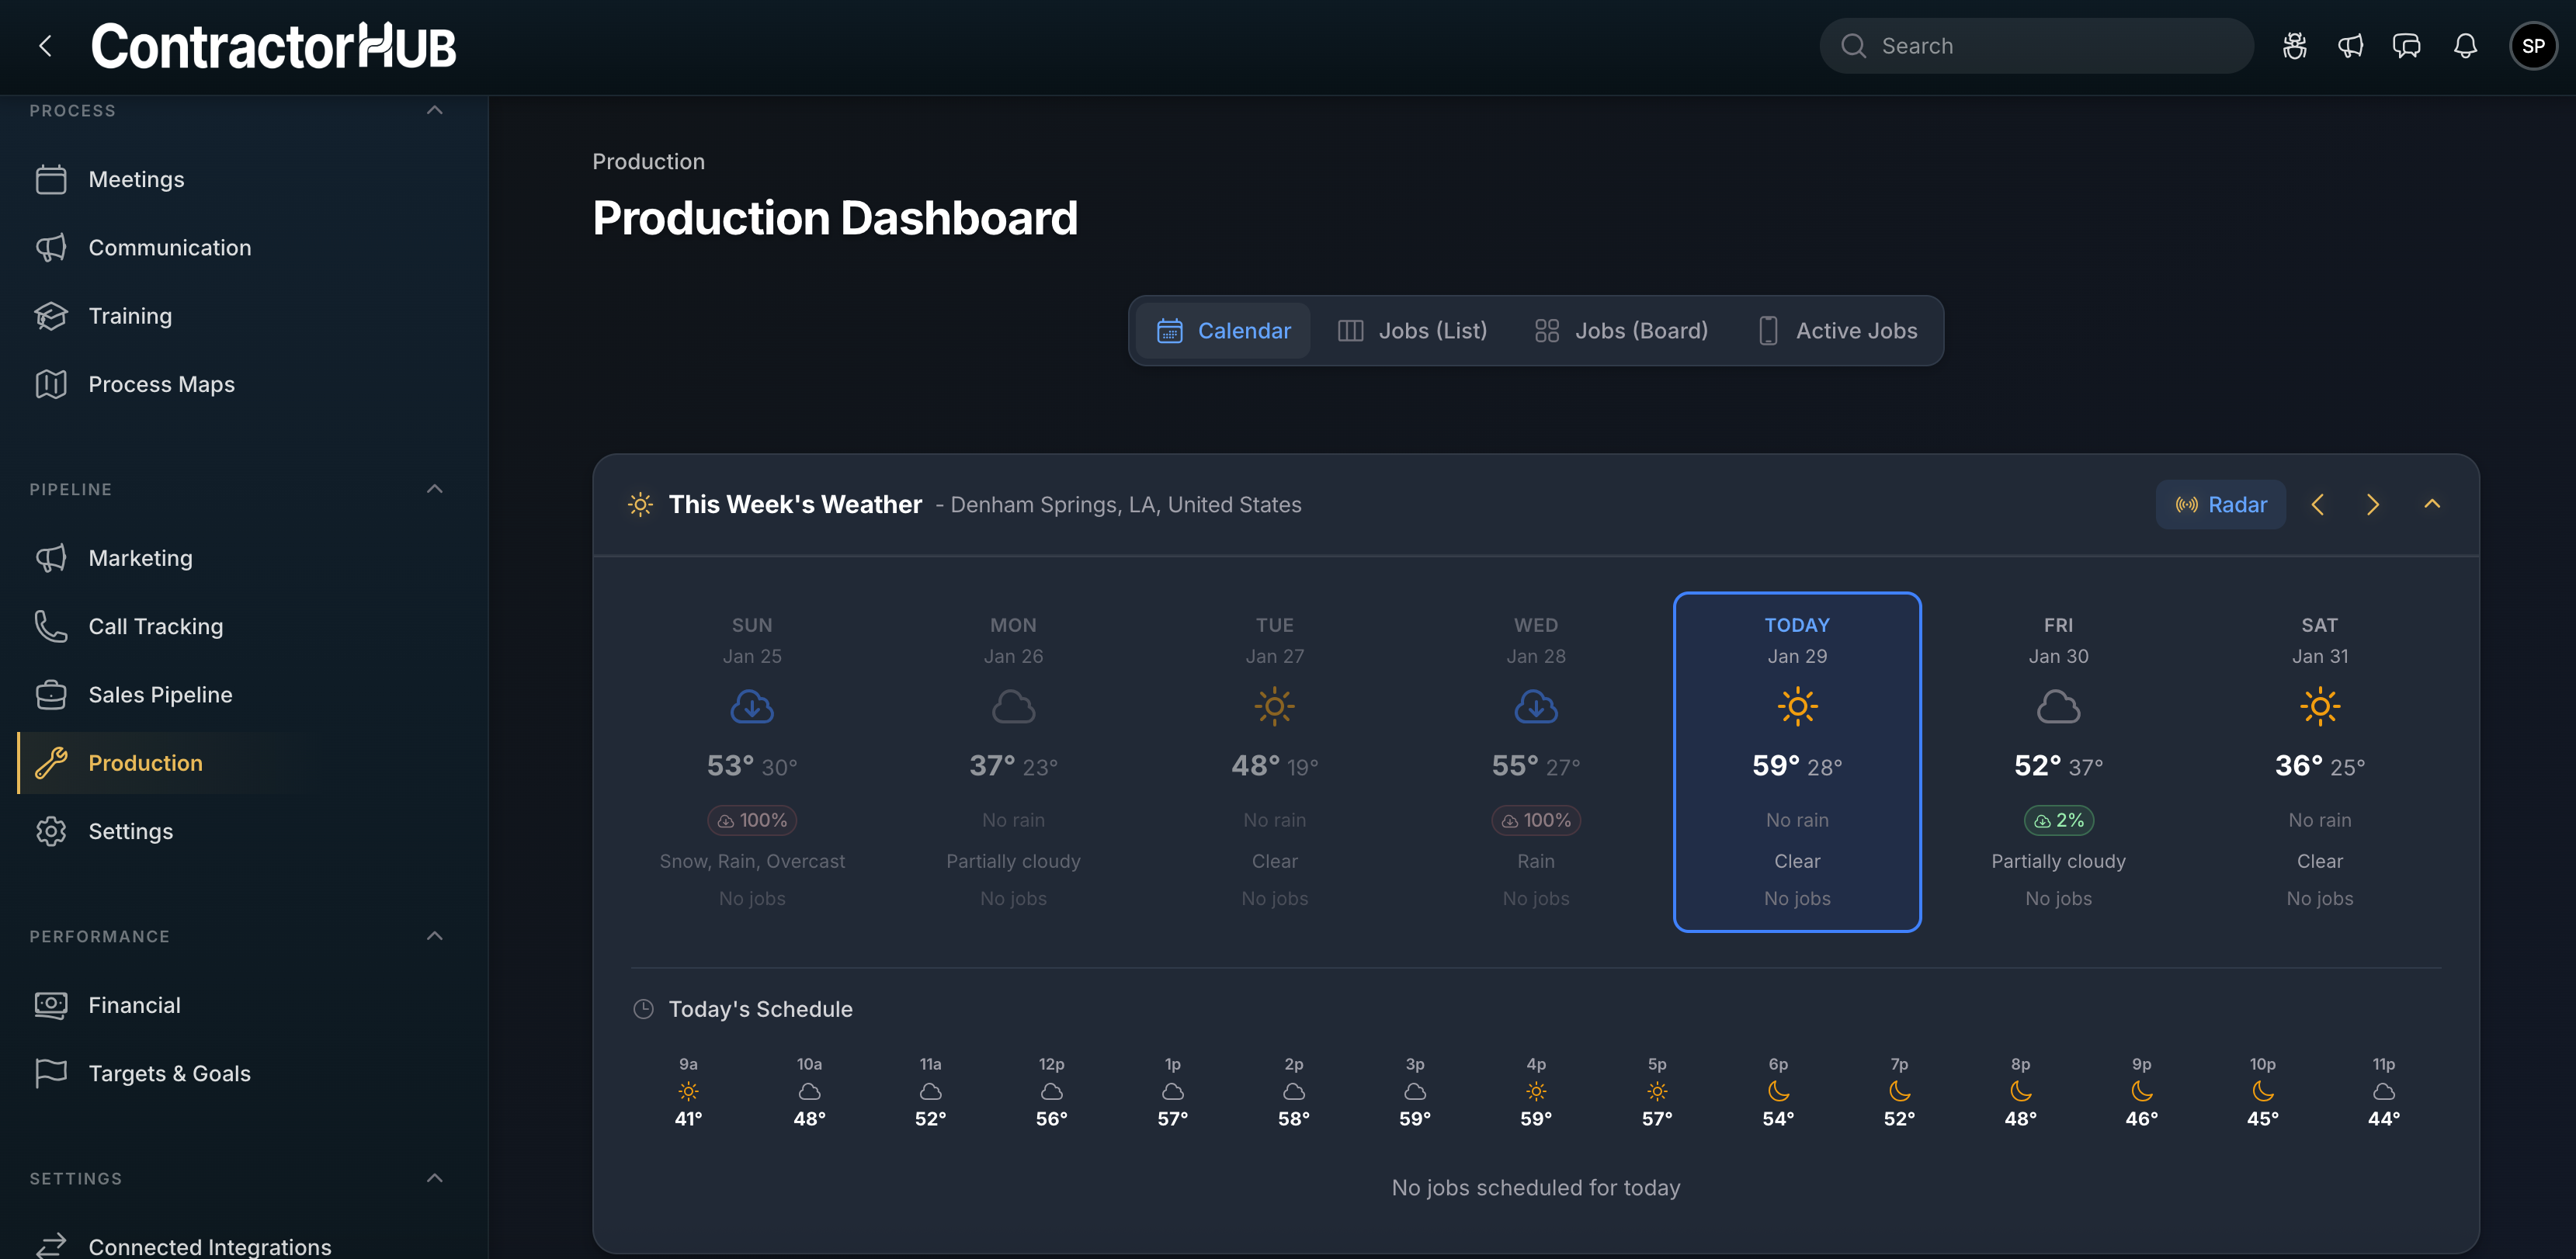The width and height of the screenshot is (2576, 1259).
Task: Select the TODAY Jan 29 weather card
Action: pos(1797,762)
